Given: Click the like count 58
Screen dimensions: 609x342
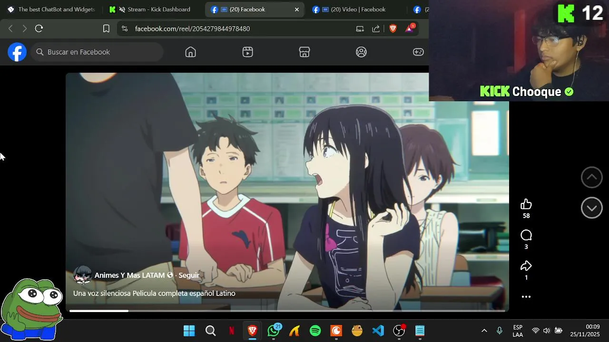Looking at the screenshot, I should [526, 216].
